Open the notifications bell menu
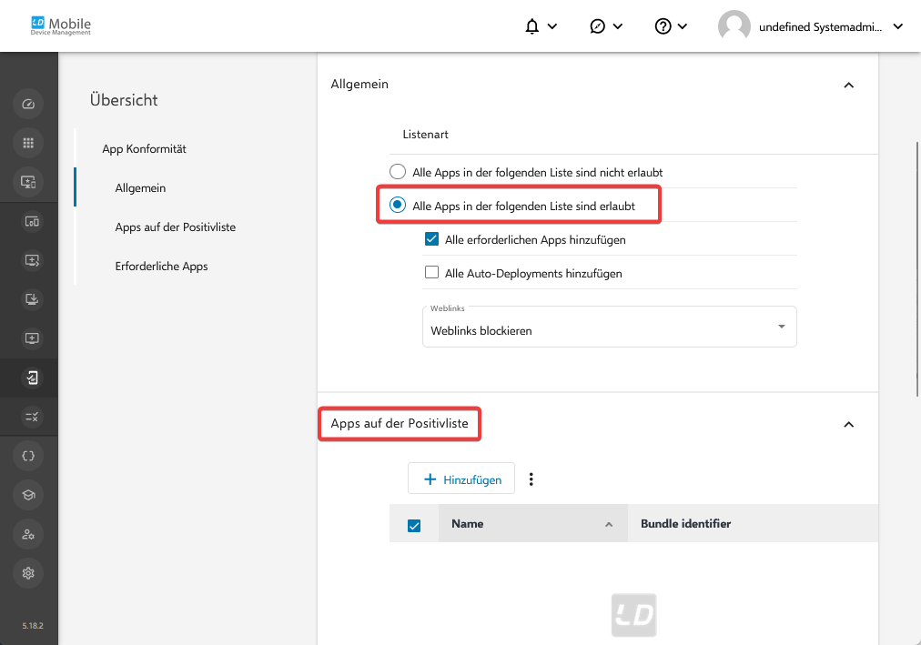The image size is (921, 645). [x=541, y=26]
